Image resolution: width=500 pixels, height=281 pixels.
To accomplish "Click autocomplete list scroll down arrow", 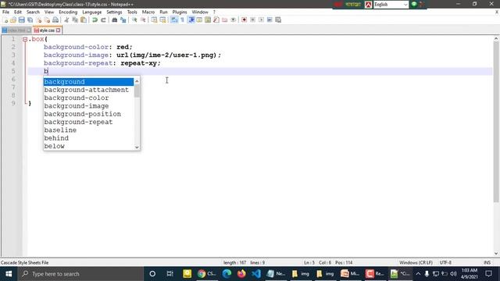I will click(x=137, y=147).
